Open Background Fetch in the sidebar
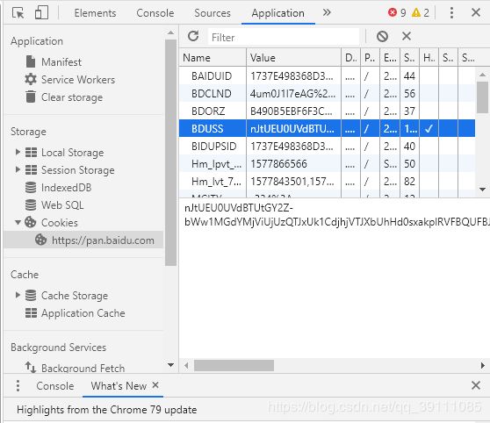Image resolution: width=490 pixels, height=423 pixels. pos(83,368)
